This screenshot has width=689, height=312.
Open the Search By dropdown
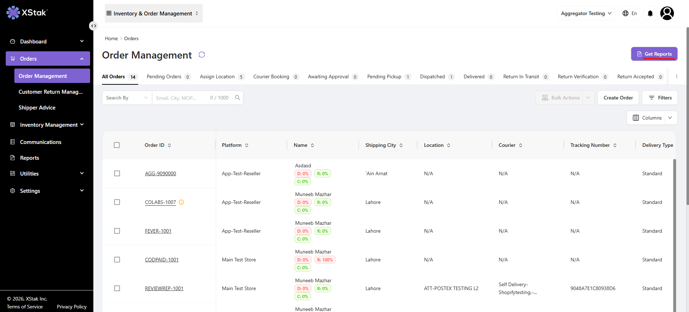coord(127,98)
